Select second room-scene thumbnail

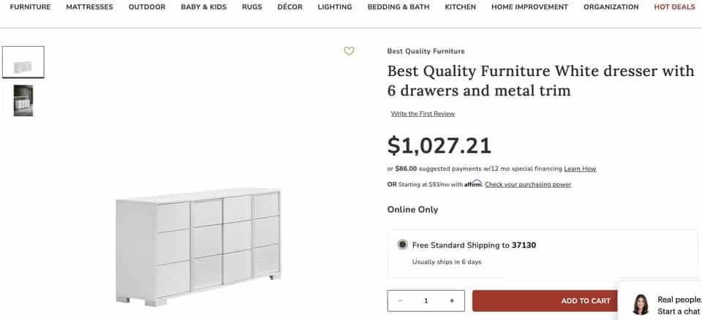click(x=23, y=101)
